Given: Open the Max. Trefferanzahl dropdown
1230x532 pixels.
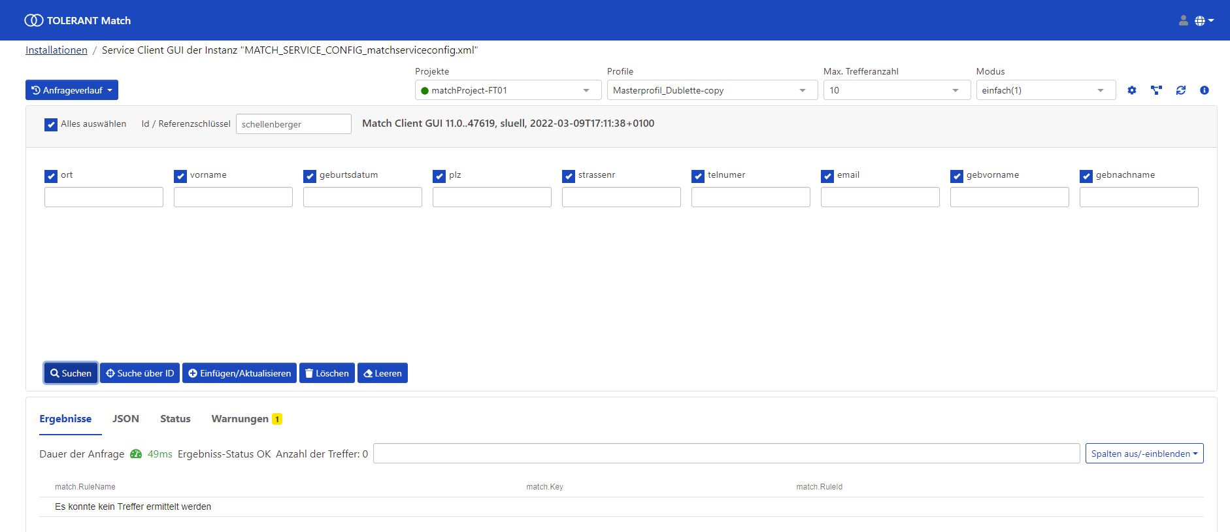Looking at the screenshot, I should (x=894, y=90).
